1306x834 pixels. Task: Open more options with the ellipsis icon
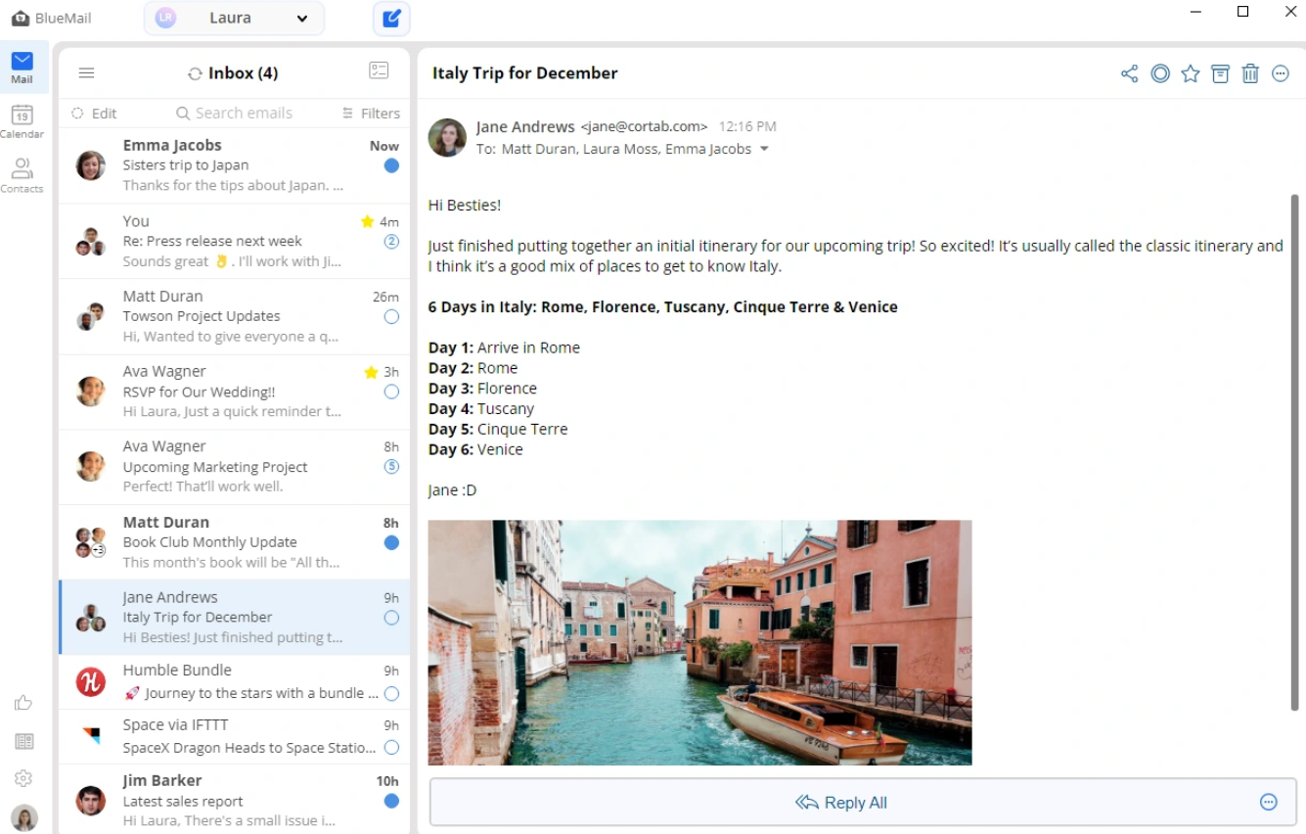(x=1281, y=72)
